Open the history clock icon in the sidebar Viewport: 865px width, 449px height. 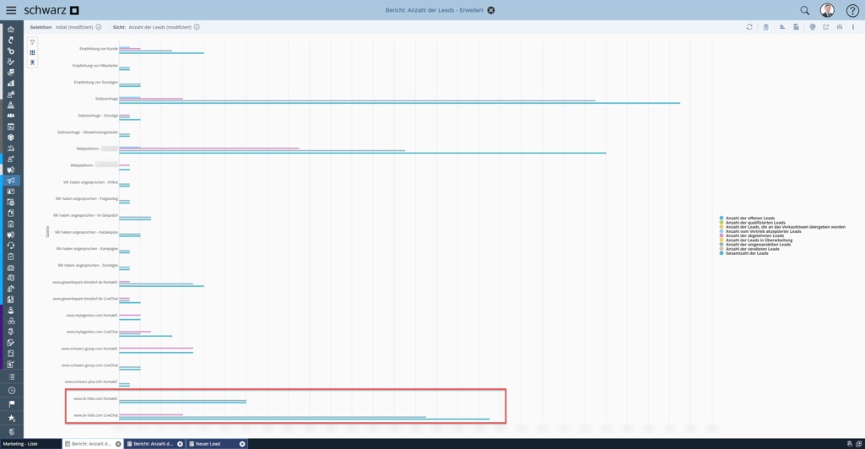[11, 391]
